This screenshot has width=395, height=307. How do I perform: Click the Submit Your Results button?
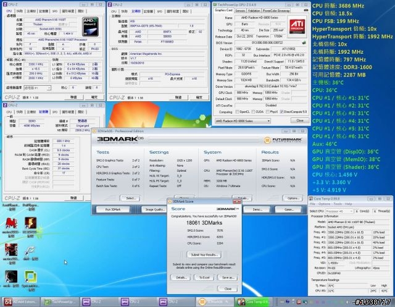click(204, 255)
